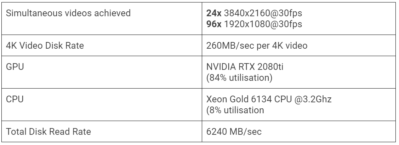
Task: Click the 3840x2160@30fps value
Action: [263, 13]
